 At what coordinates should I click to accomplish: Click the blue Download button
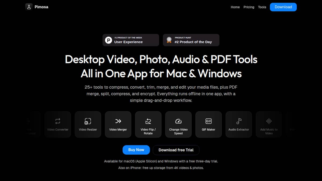pyautogui.click(x=283, y=7)
